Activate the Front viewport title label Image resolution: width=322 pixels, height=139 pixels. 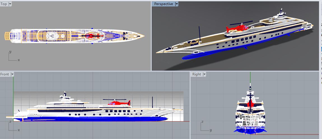pos(5,74)
